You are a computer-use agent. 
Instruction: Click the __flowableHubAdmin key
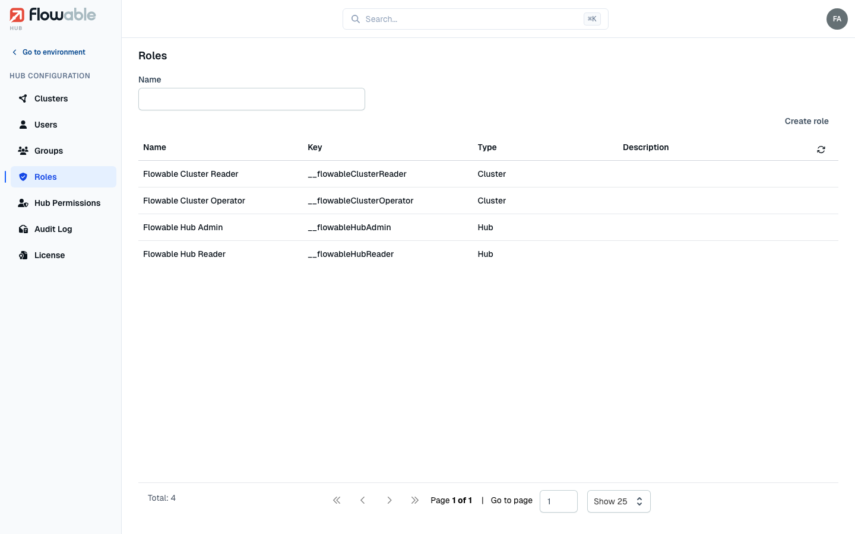349,227
